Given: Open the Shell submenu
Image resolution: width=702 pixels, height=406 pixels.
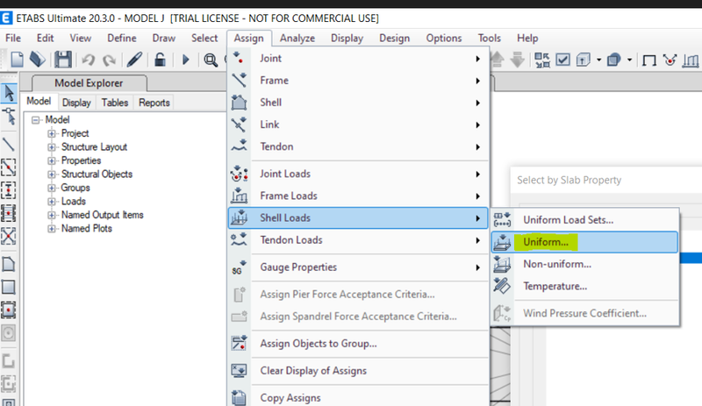Looking at the screenshot, I should click(x=358, y=103).
